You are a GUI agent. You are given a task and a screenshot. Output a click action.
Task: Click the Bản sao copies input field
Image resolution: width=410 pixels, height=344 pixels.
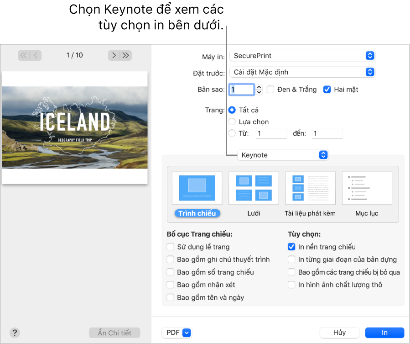point(241,89)
